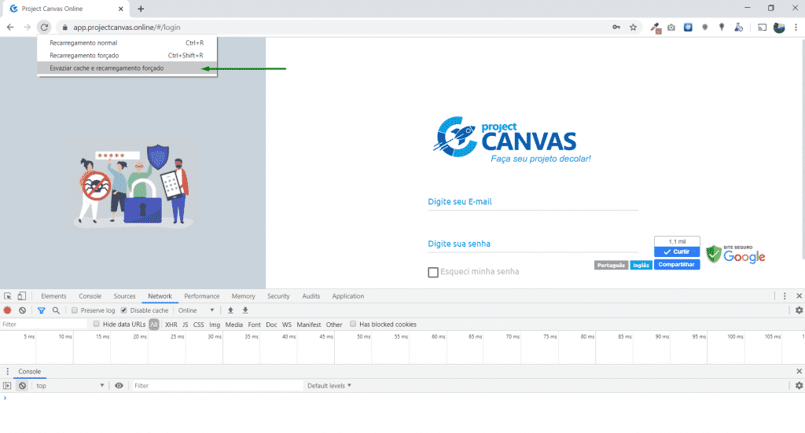This screenshot has width=805, height=433.
Task: Open a new browser tab
Action: 141,9
